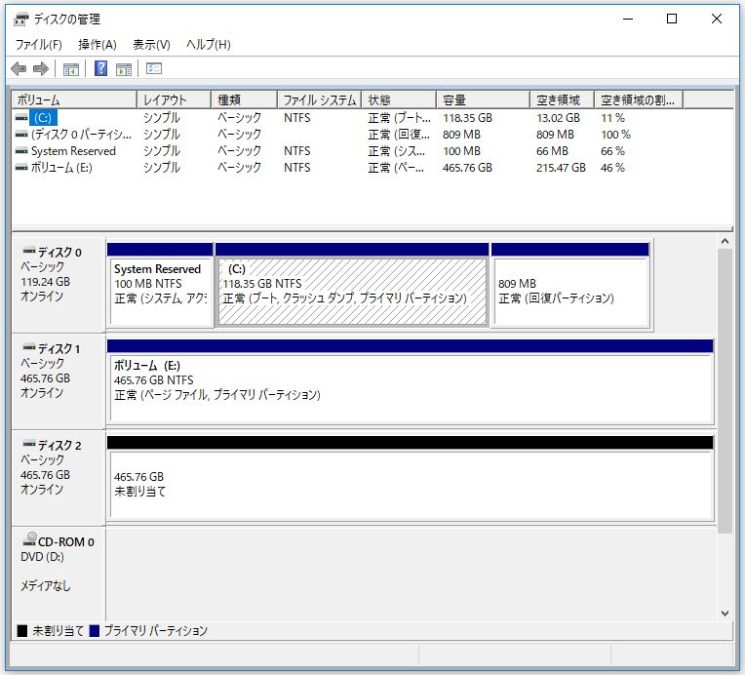
Task: Maximize the ディスクの管理 window
Action: pyautogui.click(x=672, y=19)
